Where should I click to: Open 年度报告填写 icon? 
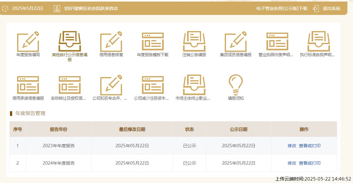pyautogui.click(x=28, y=42)
